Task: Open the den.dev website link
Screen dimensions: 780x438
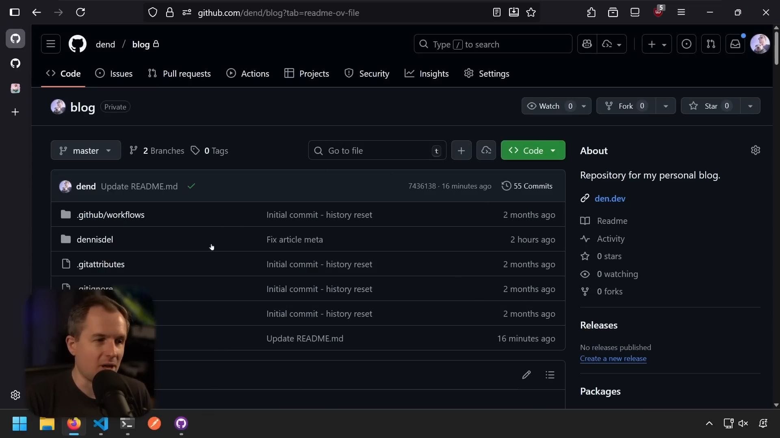Action: pos(610,198)
